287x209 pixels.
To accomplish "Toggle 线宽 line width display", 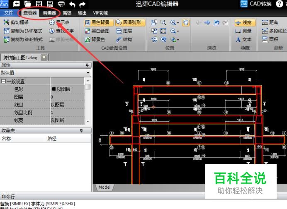I will [x=245, y=22].
